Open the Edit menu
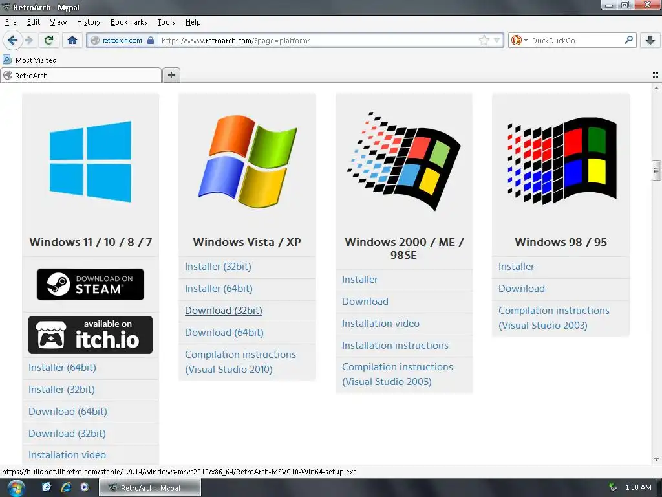 pos(34,22)
